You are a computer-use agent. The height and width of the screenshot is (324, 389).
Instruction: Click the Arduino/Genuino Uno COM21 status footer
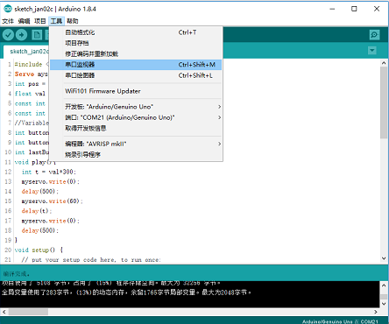(340, 321)
